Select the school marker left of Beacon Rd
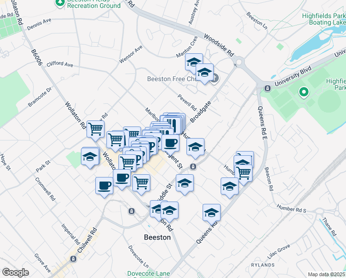The image size is (346, 278). (229, 187)
